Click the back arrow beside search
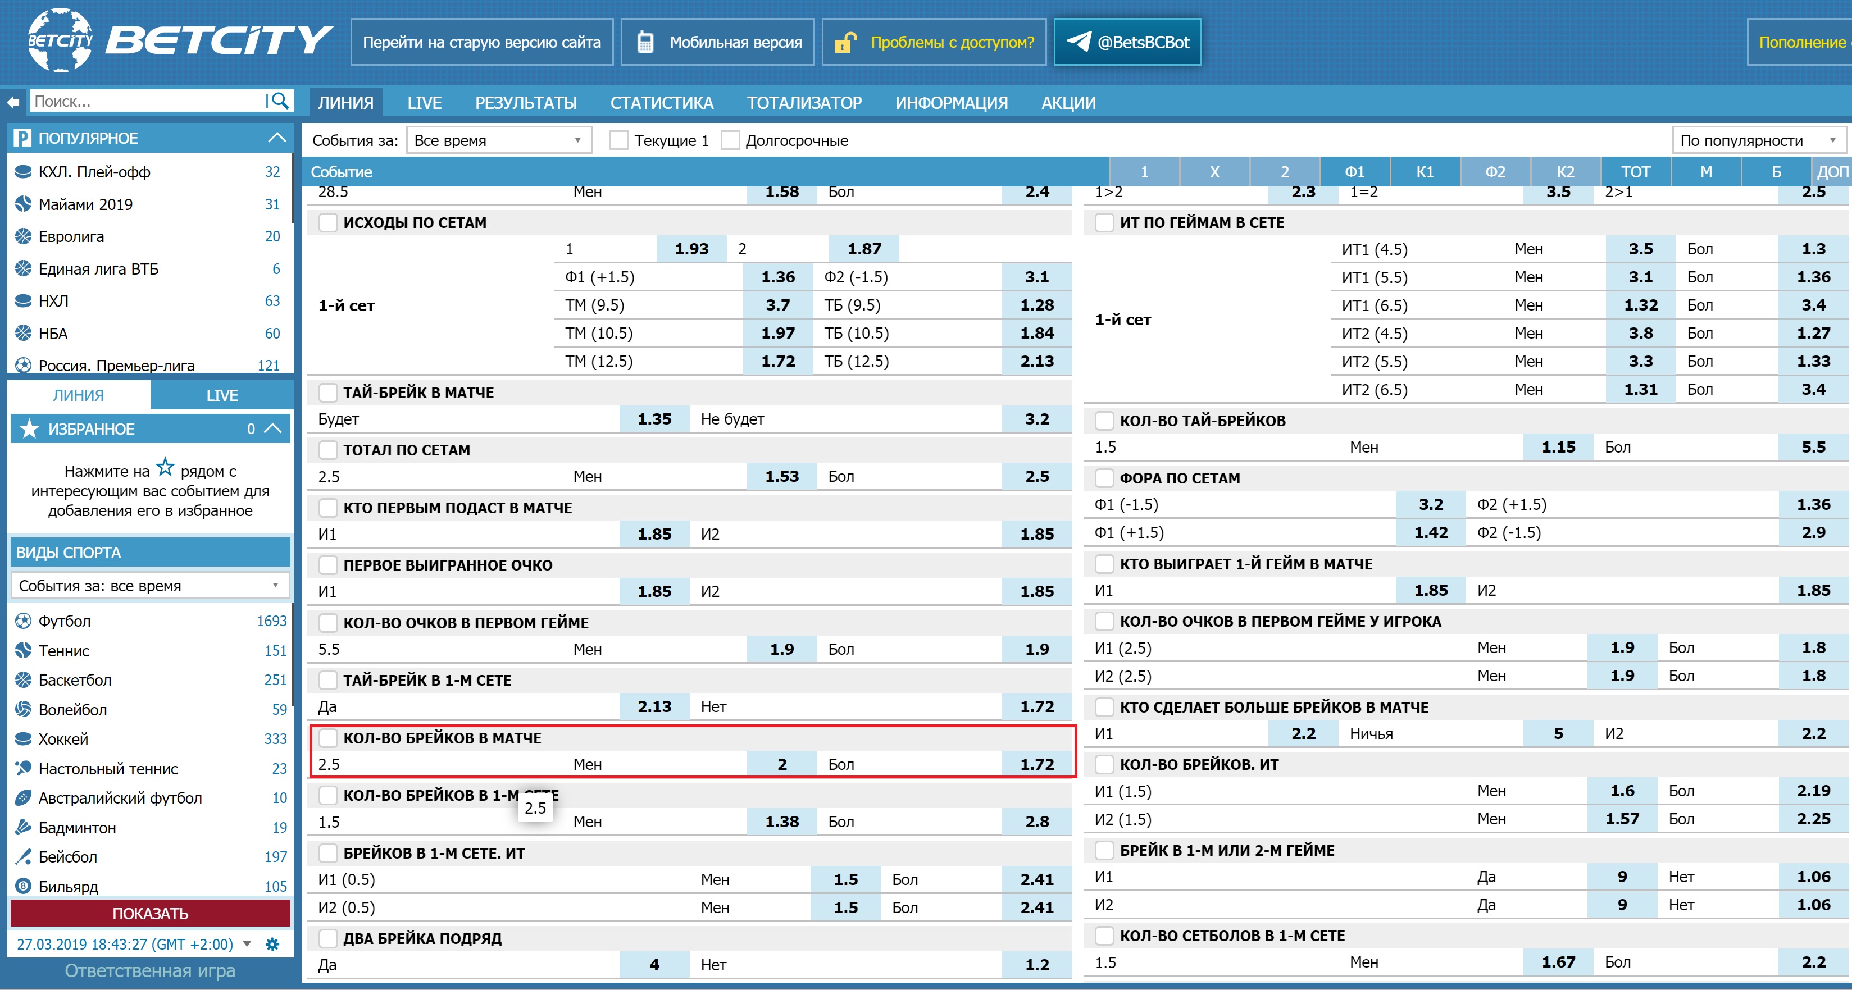The height and width of the screenshot is (990, 1852). (13, 102)
